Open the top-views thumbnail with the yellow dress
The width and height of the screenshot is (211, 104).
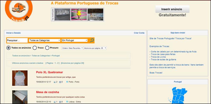79,15
